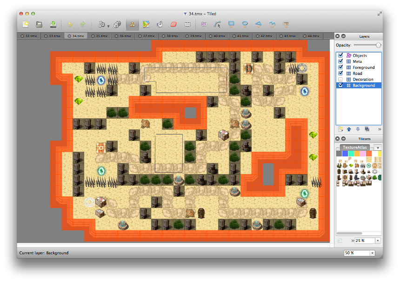Create a new map file
Screen dimensions: 400x282
tap(26, 24)
